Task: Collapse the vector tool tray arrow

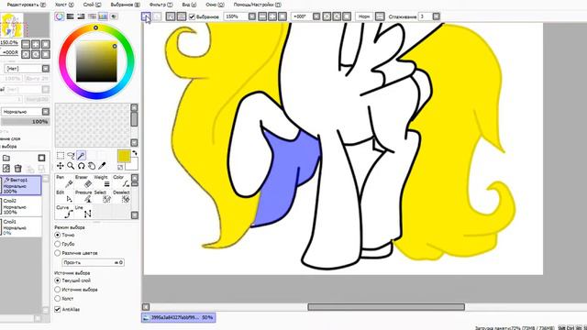Action: coord(135,178)
